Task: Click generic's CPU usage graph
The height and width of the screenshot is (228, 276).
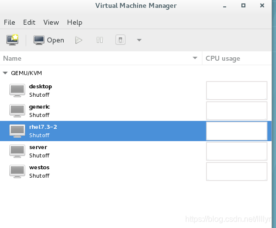Action: (x=237, y=111)
